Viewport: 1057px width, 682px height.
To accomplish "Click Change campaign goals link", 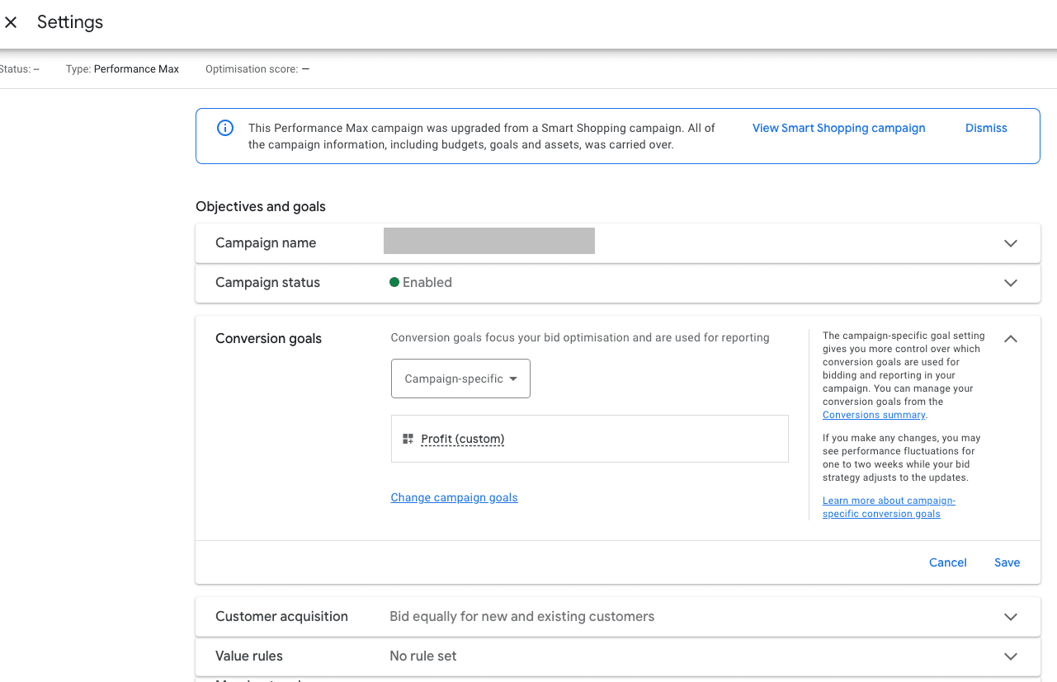I will tap(454, 497).
